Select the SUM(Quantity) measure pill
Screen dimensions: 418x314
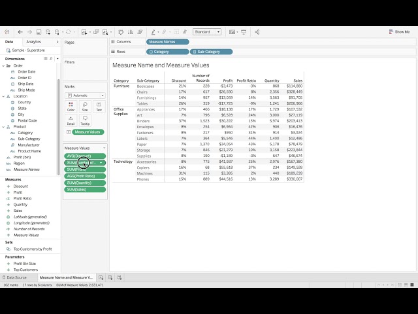[x=85, y=183]
